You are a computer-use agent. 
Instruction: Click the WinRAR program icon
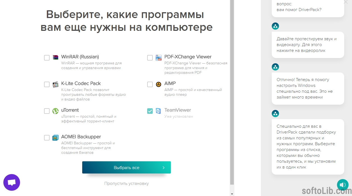click(x=55, y=57)
